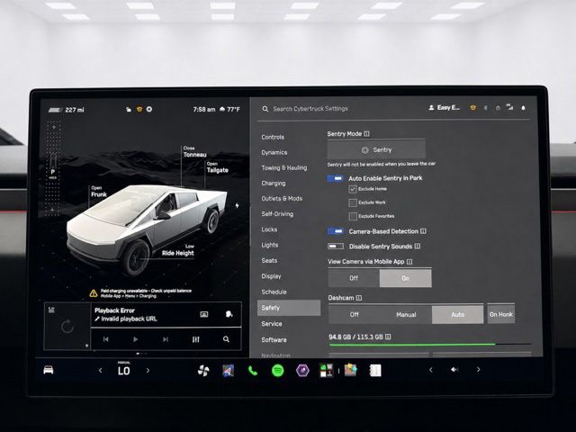
Task: Check Exclude Work checkbox
Action: (353, 202)
